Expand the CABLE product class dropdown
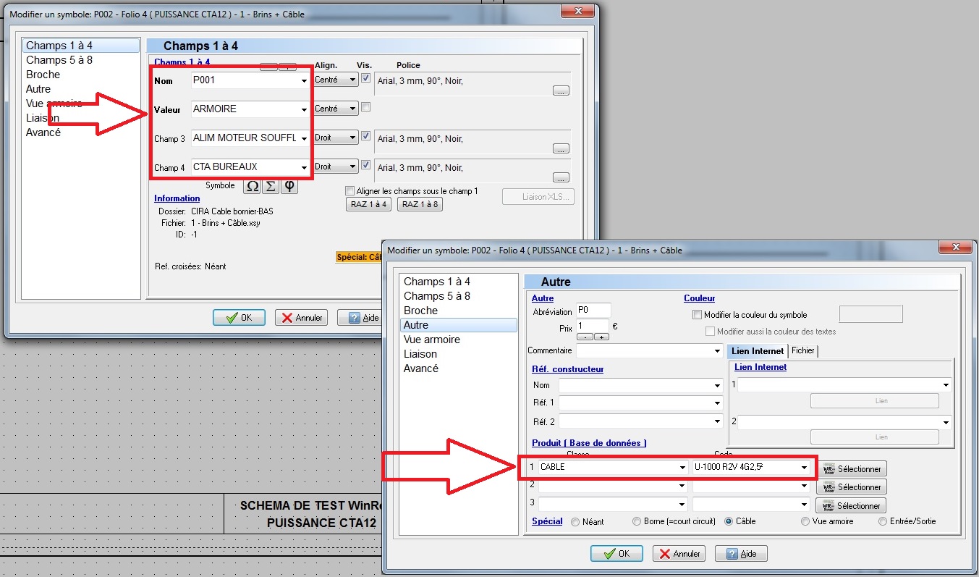 coord(682,468)
